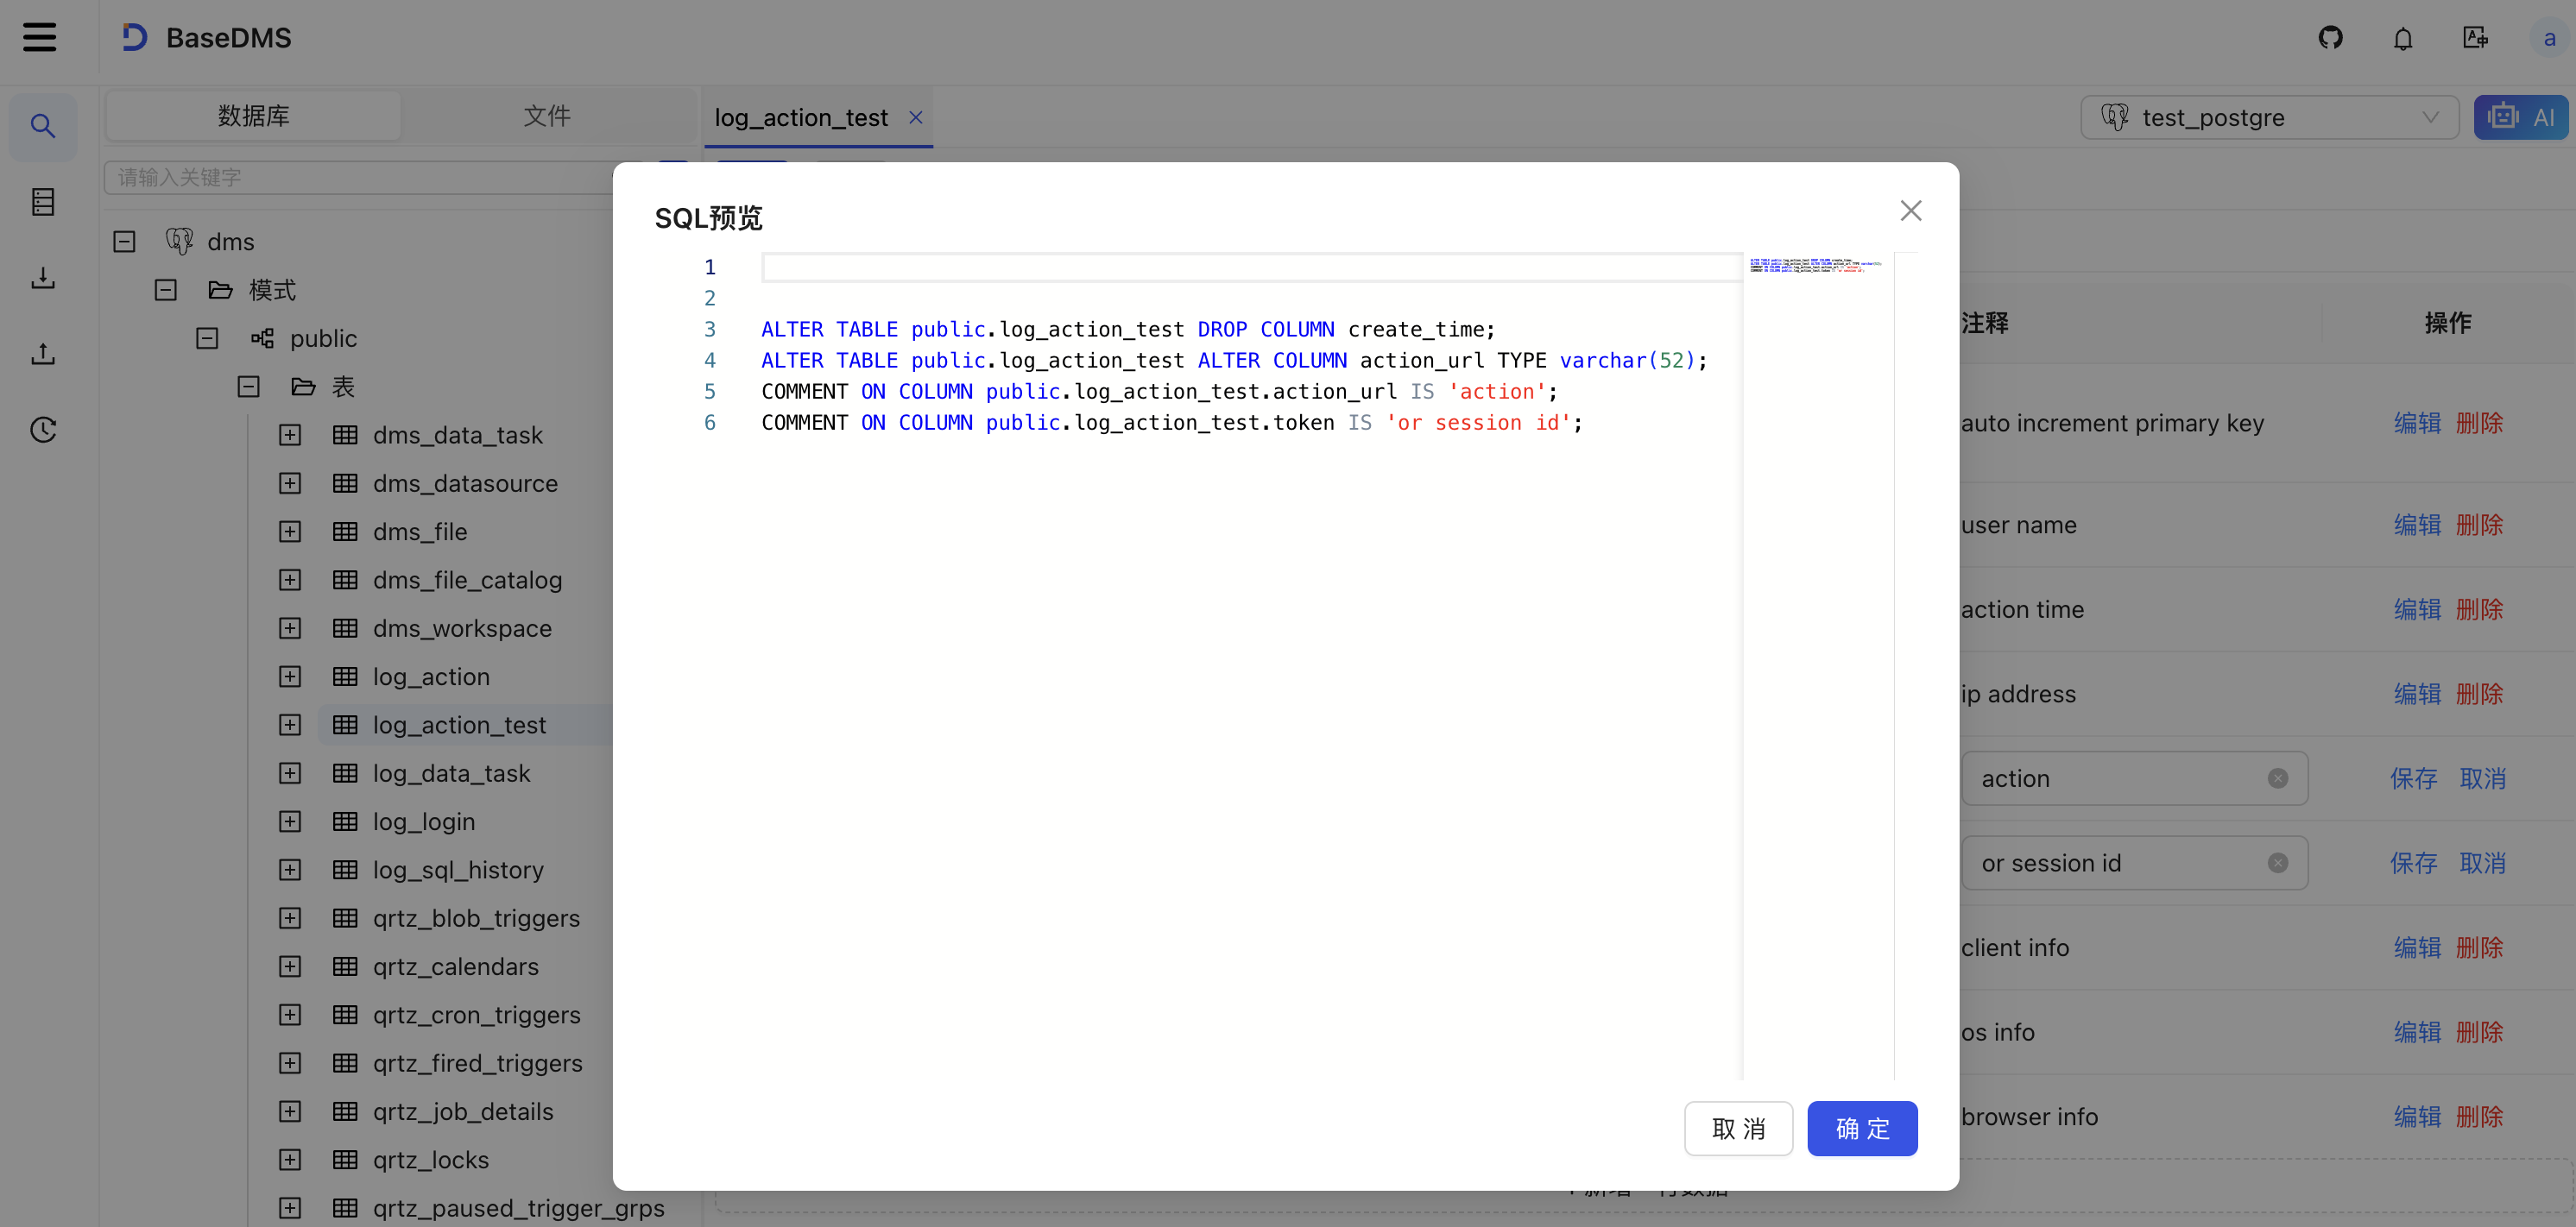Select the qrtz_cron_triggers table row
Screen dimensions: 2576x1227
coord(476,1016)
